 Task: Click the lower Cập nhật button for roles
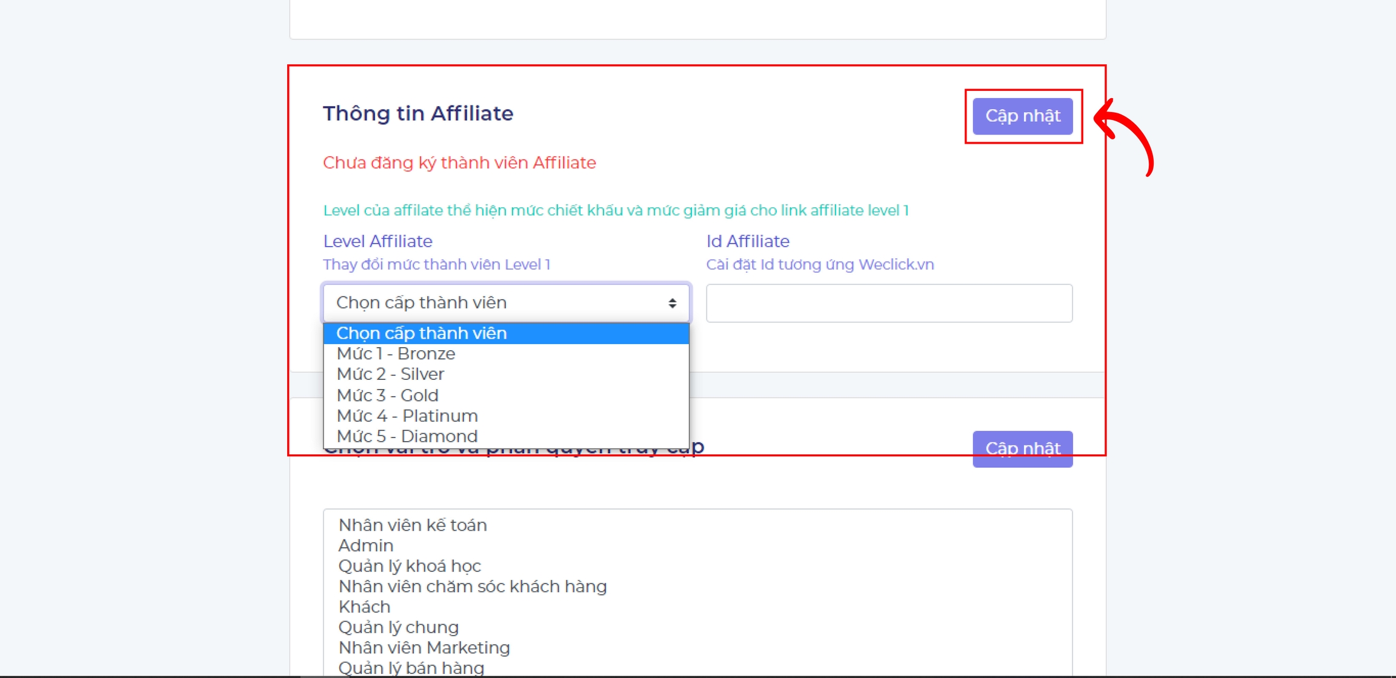coord(1022,448)
